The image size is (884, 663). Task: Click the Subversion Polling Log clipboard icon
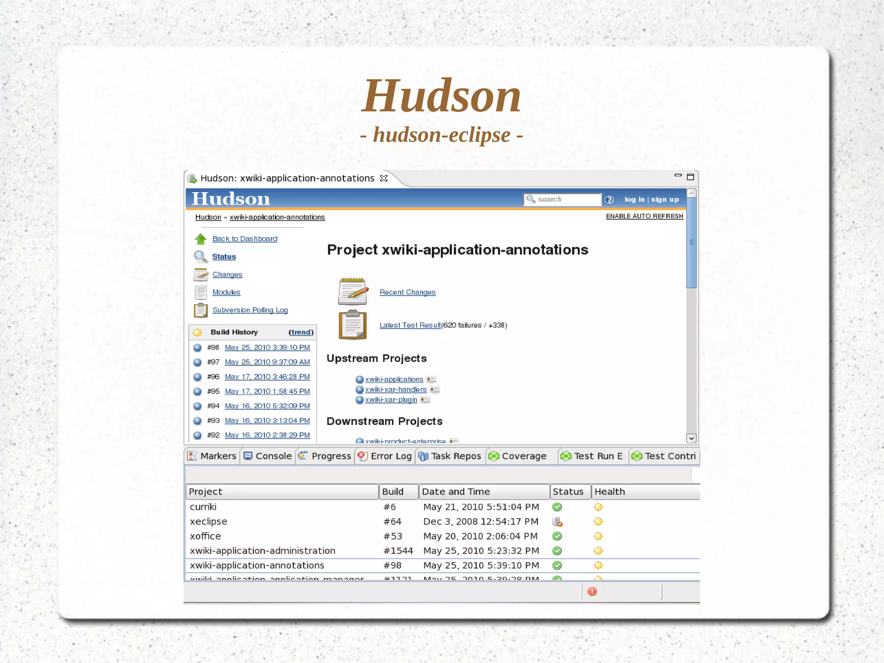201,310
